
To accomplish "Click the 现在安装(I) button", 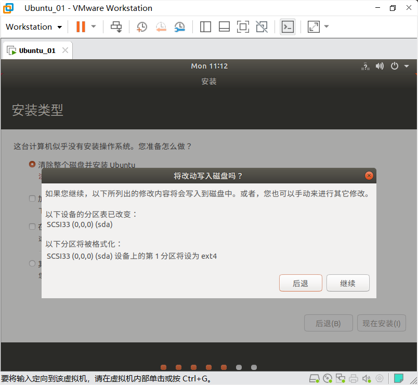I will click(x=382, y=323).
